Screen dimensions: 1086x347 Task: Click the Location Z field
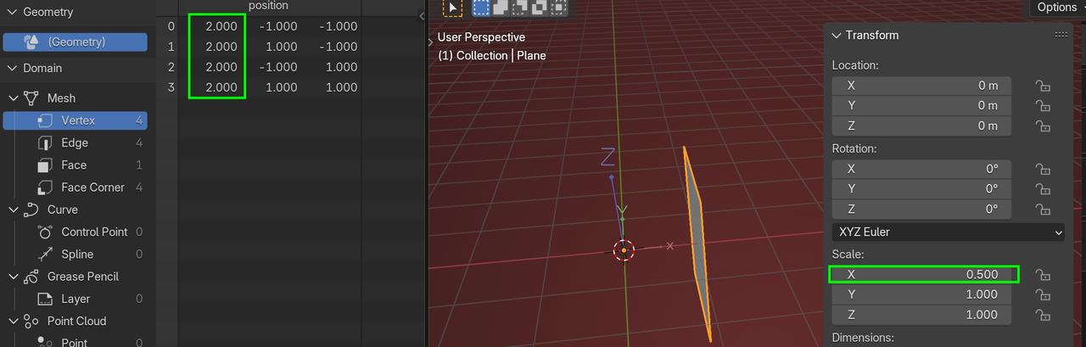[921, 126]
